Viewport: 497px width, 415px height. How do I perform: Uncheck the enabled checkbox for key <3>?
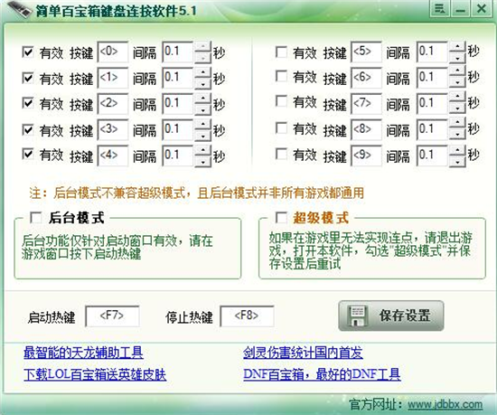[28, 129]
